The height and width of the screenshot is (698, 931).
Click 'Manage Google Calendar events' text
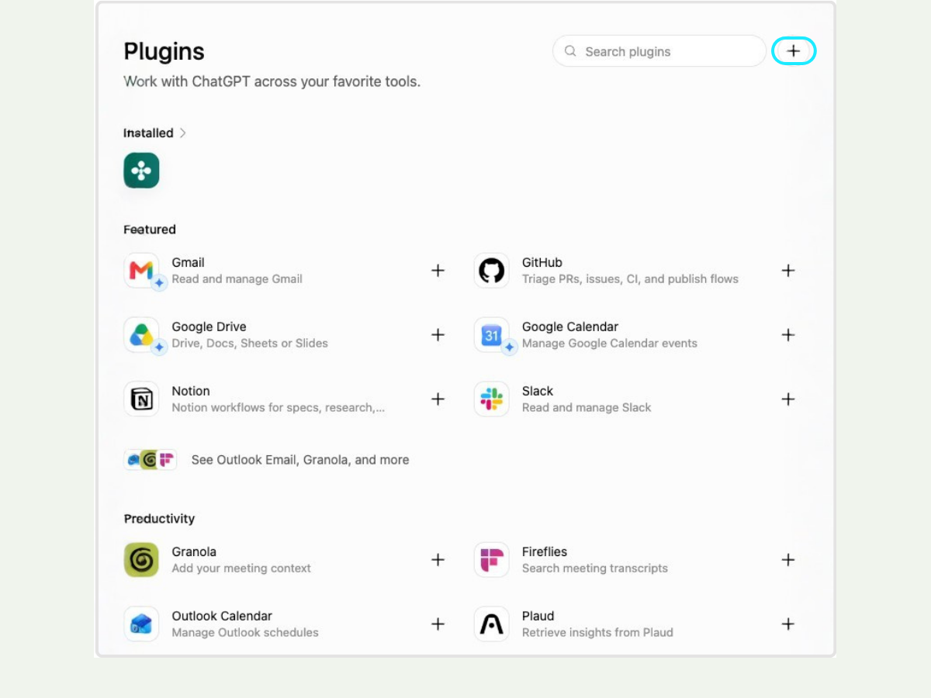[x=610, y=344]
